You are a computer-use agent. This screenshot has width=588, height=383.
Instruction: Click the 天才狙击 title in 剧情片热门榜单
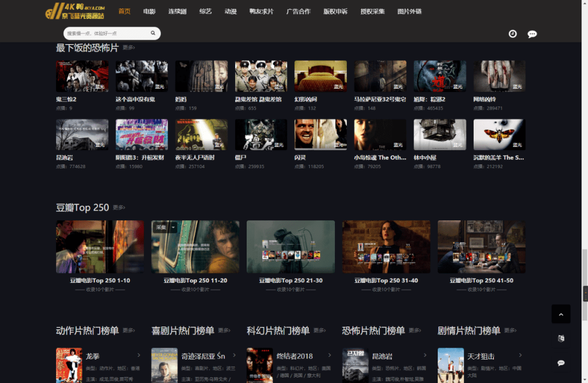tap(481, 356)
